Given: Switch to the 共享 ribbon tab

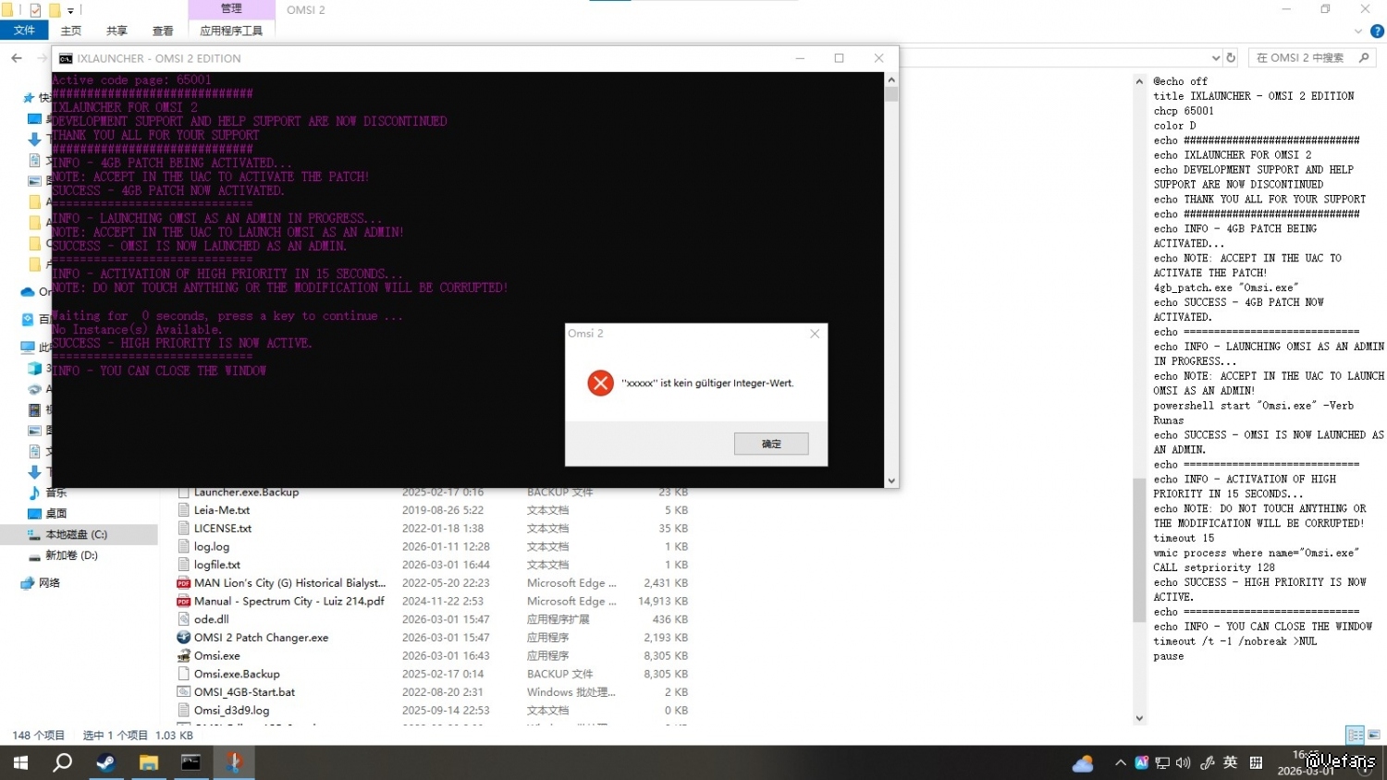Looking at the screenshot, I should pyautogui.click(x=117, y=30).
